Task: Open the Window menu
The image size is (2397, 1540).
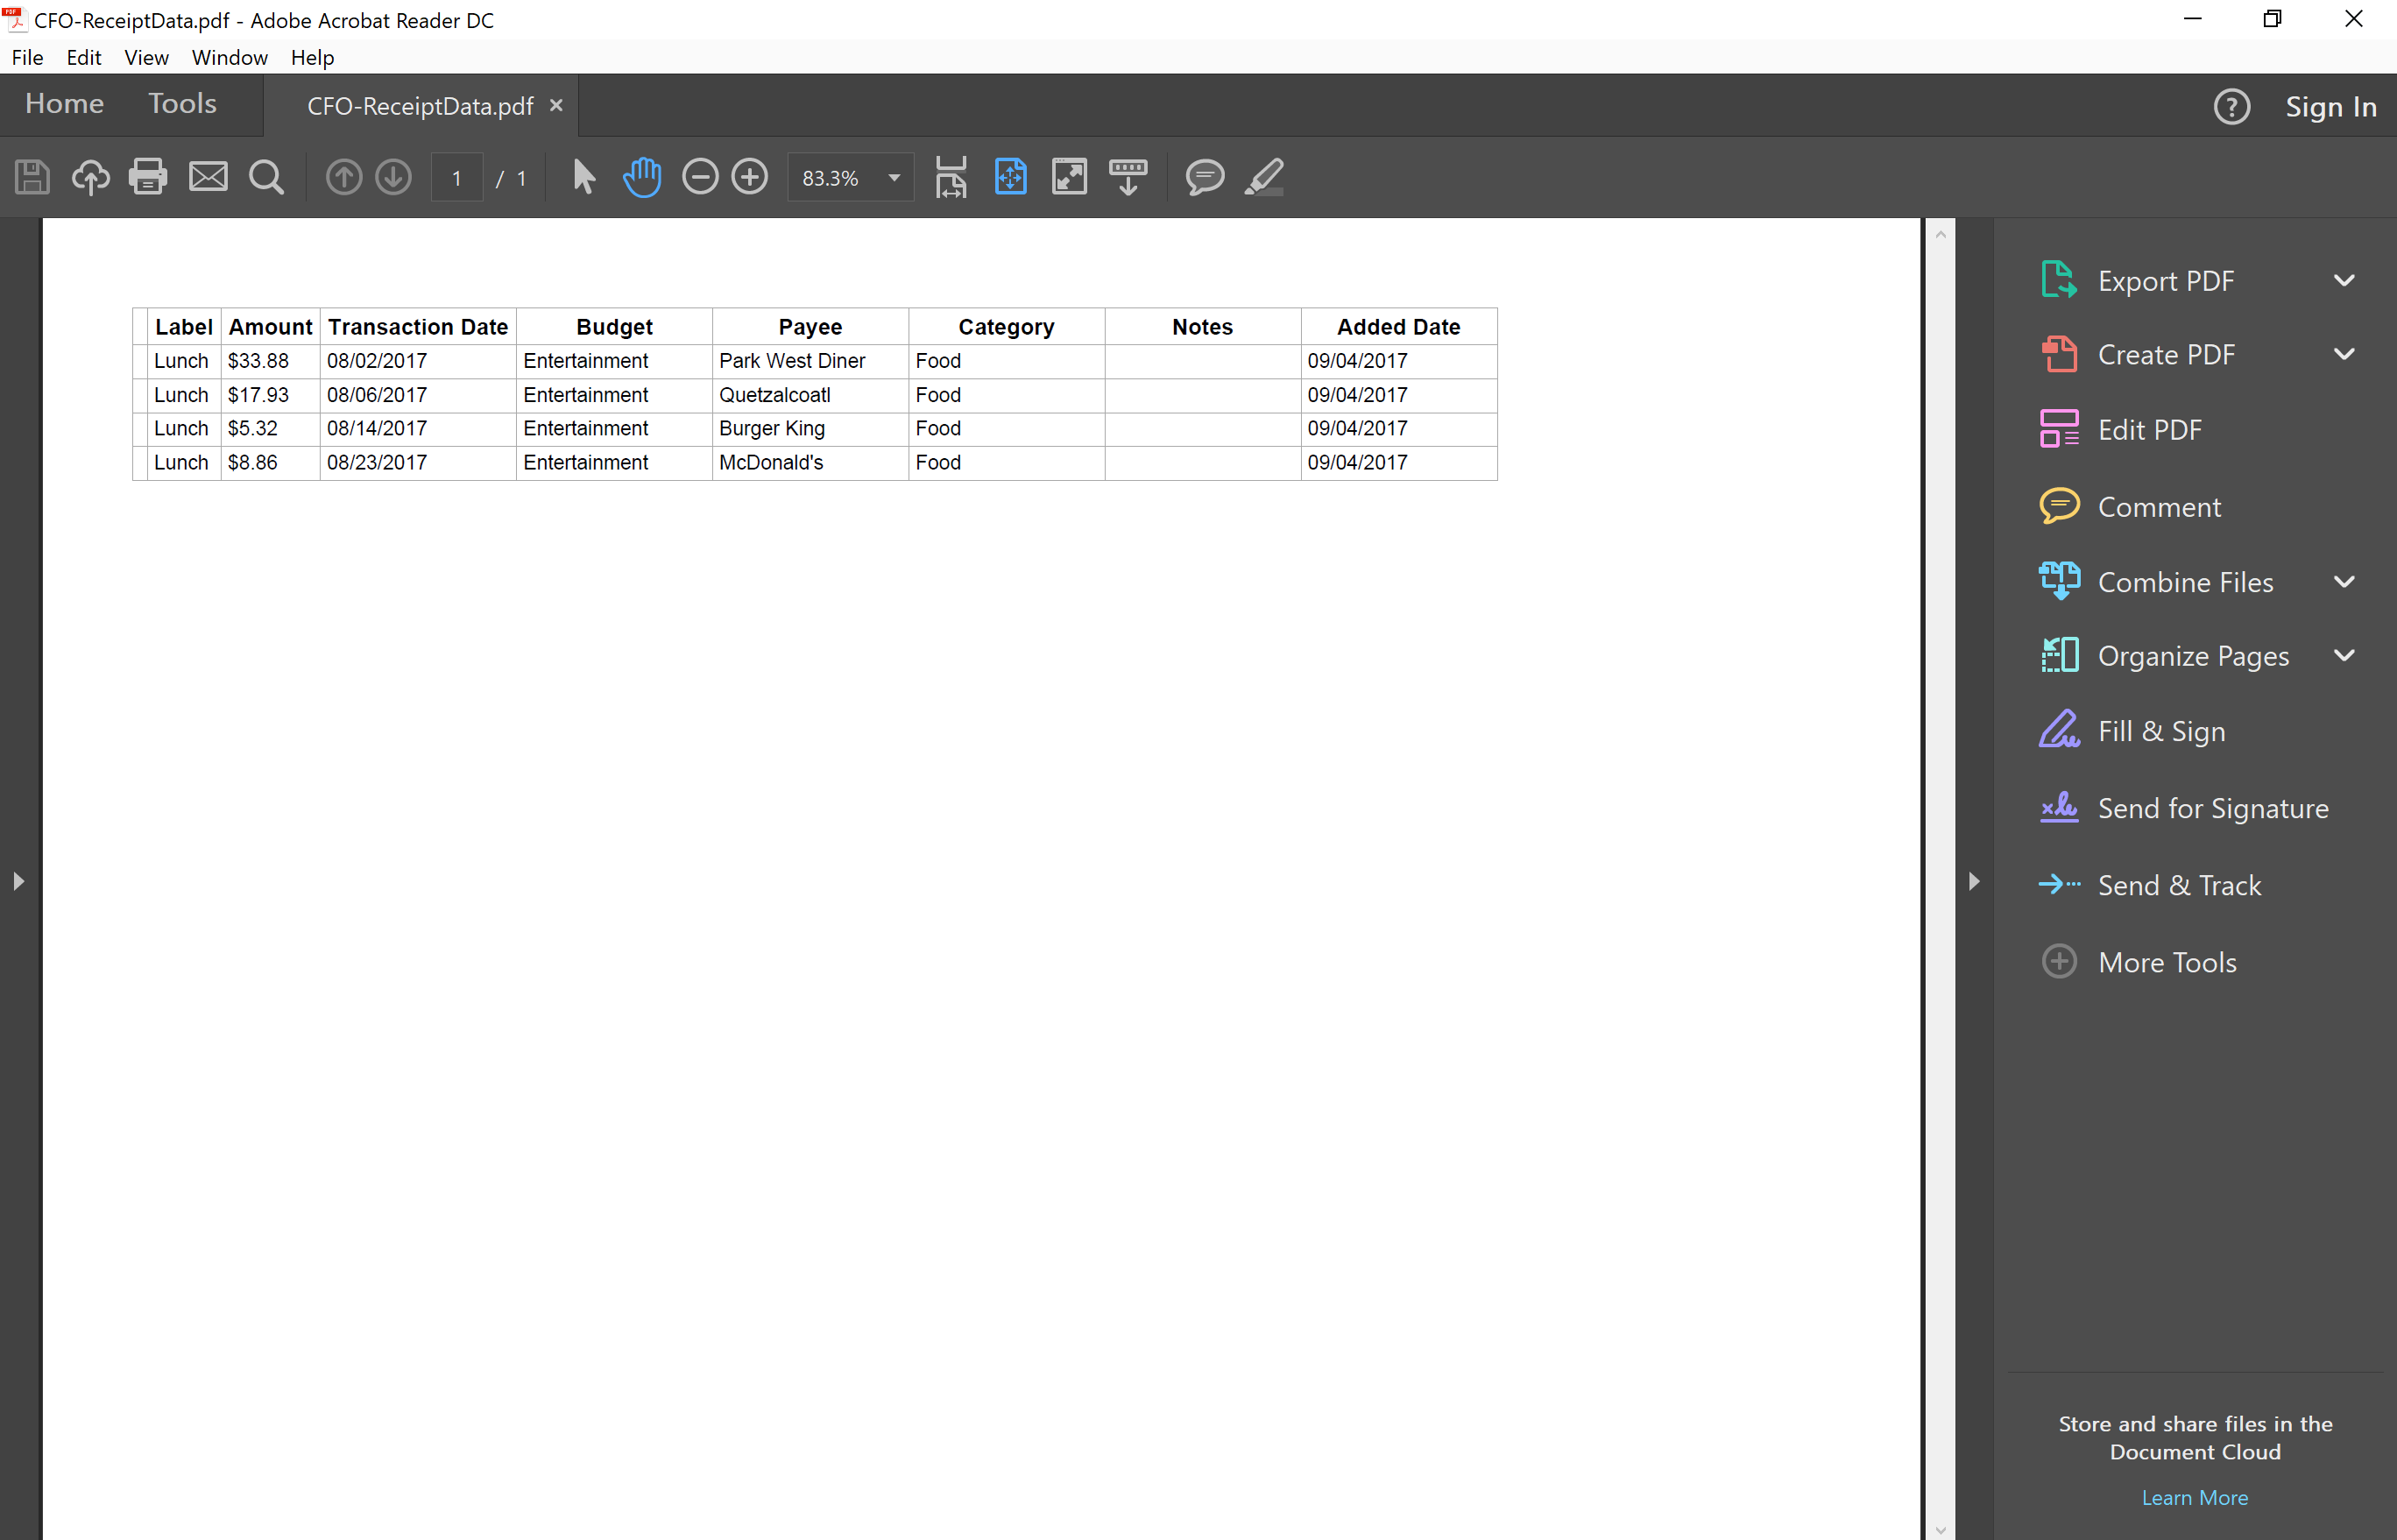Action: (230, 57)
